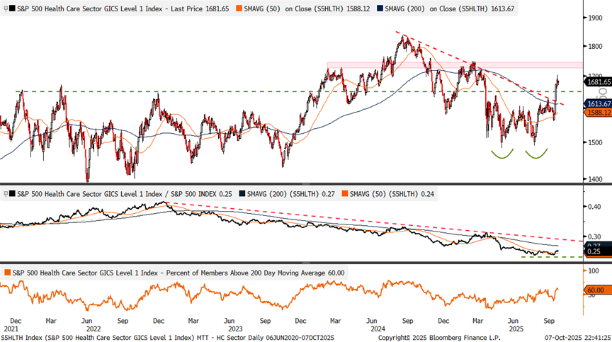612x342 pixels.
Task: Click the S5HLTH Index footer description text
Action: (x=167, y=338)
